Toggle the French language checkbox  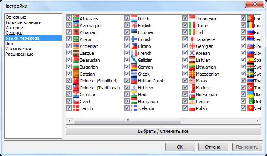coord(127,53)
